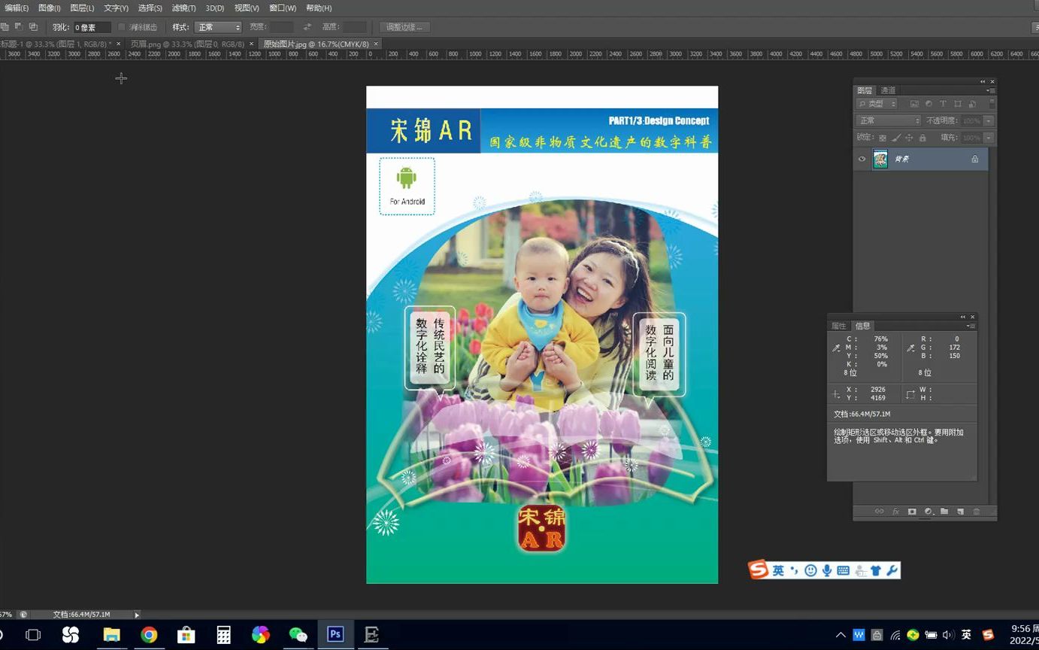Viewport: 1039px width, 650px height.
Task: Open the 图像(I) menu
Action: coord(50,8)
